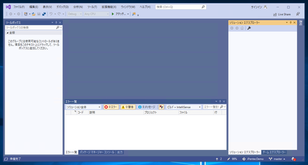Open the ソリューション全体 scope dropdown

[83, 107]
